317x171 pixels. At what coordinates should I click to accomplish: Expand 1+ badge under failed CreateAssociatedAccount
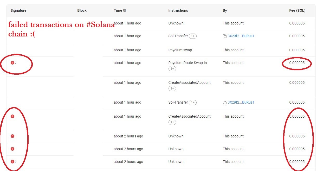click(172, 122)
